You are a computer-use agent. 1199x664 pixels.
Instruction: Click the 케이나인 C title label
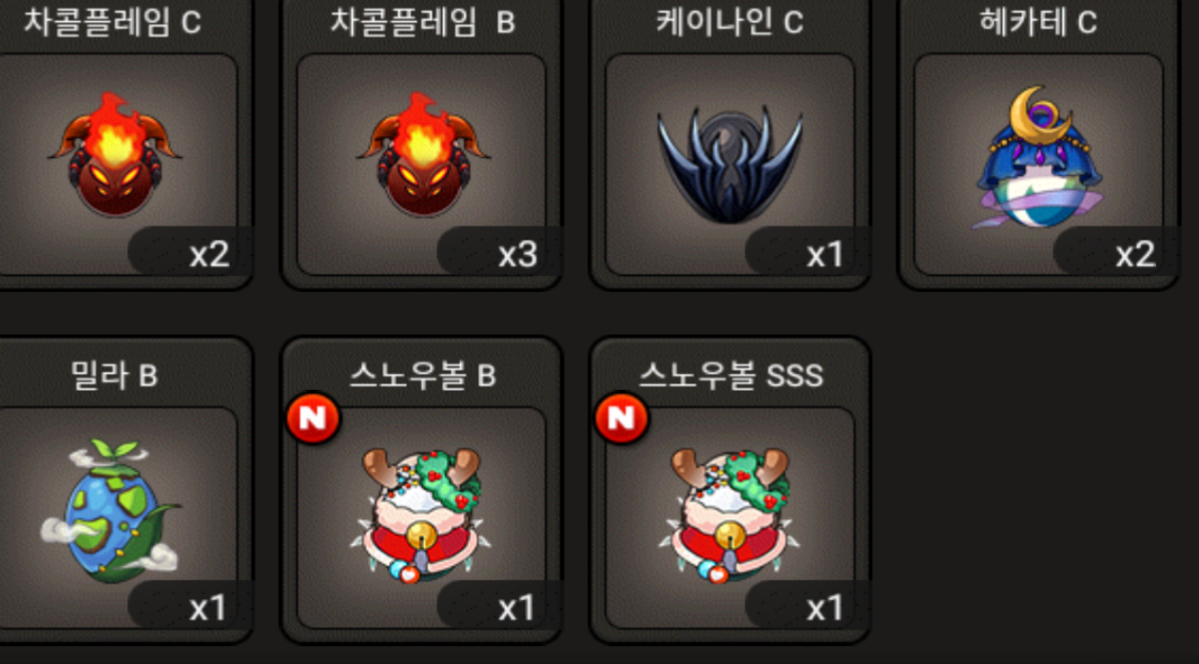(x=729, y=21)
